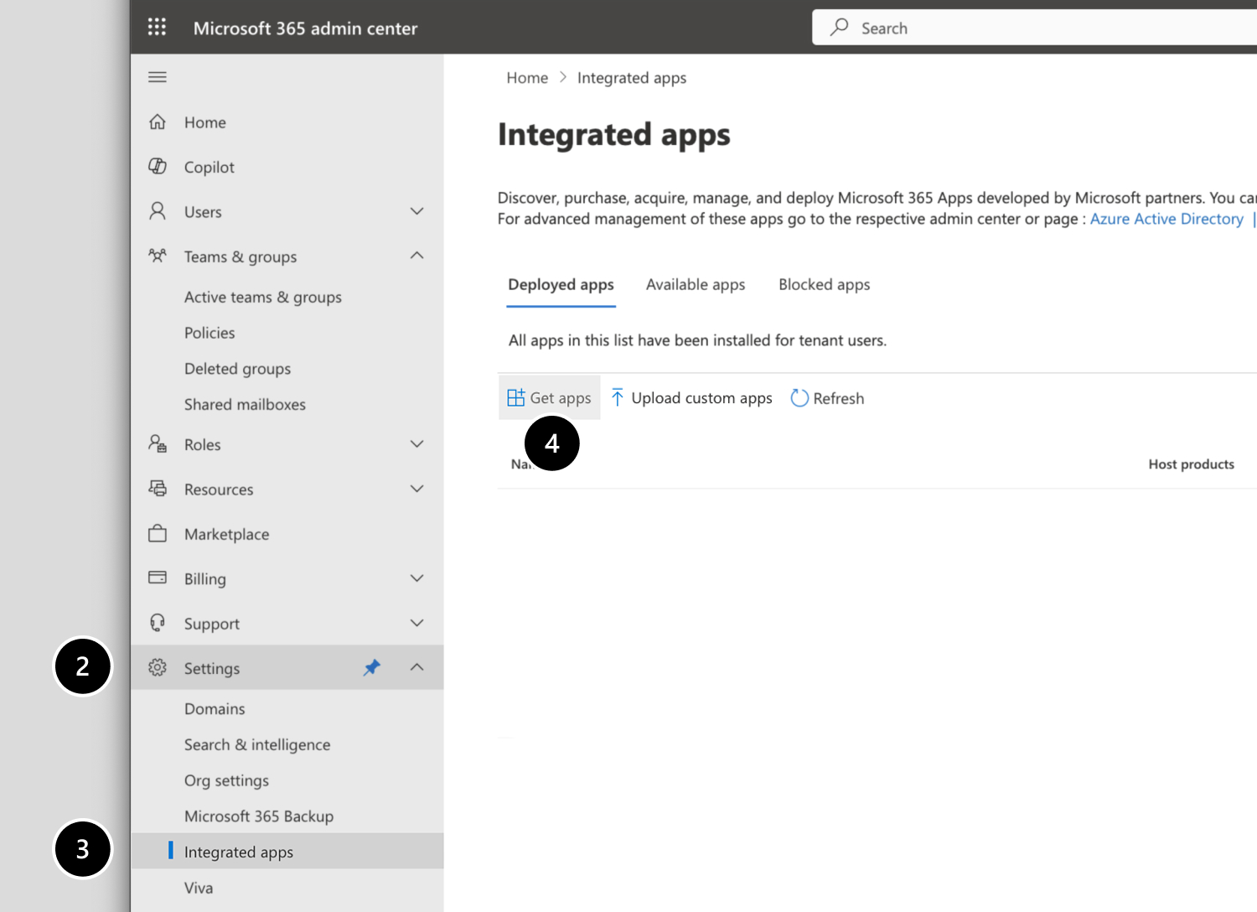
Task: Collapse the Teams & groups section chevron
Action: 416,255
